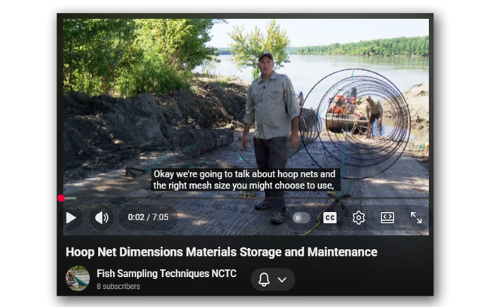Mute the video with the speaker icon

[x=102, y=217]
